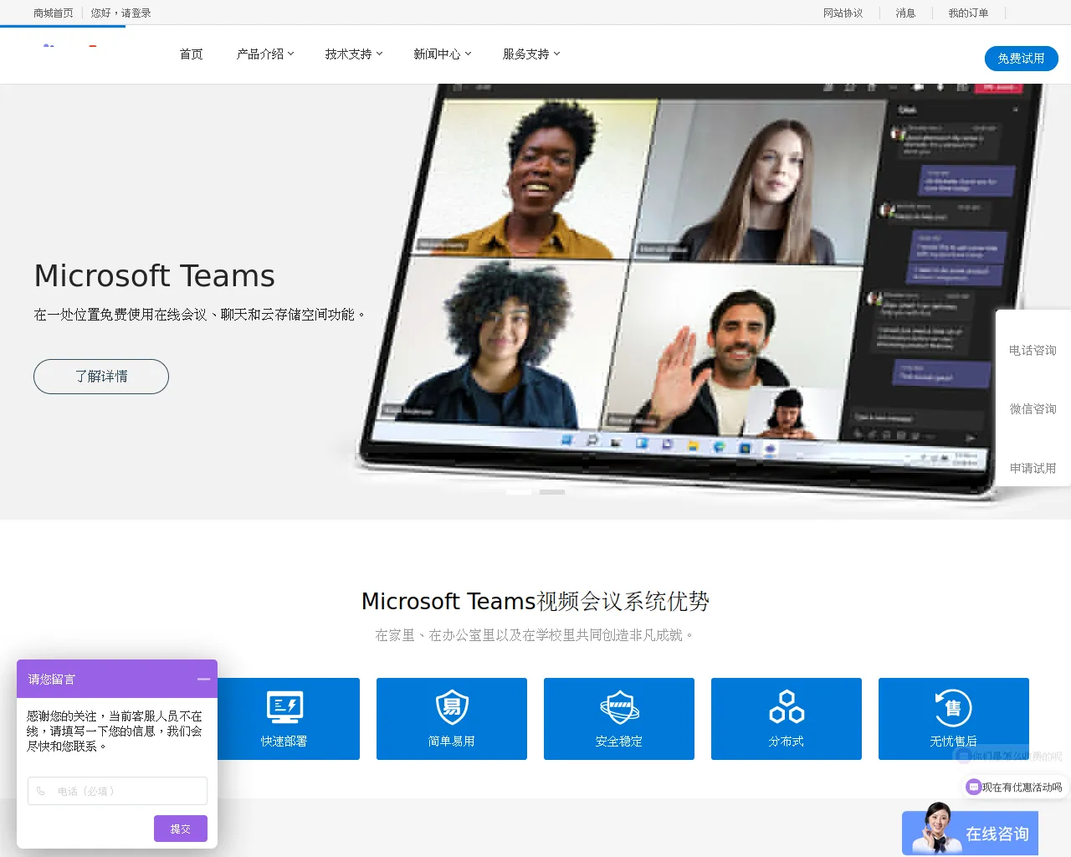Expand the 技术支持 dropdown menu
1071x857 pixels.
[354, 54]
